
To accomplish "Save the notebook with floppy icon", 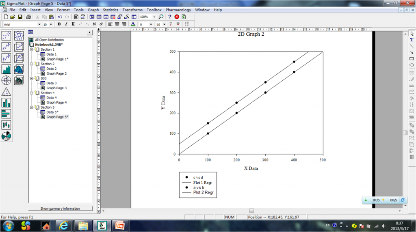I will (x=19, y=17).
